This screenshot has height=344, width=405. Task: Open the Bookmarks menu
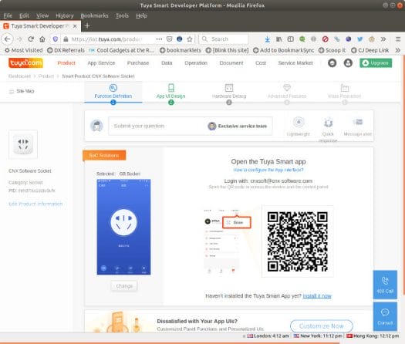[95, 15]
